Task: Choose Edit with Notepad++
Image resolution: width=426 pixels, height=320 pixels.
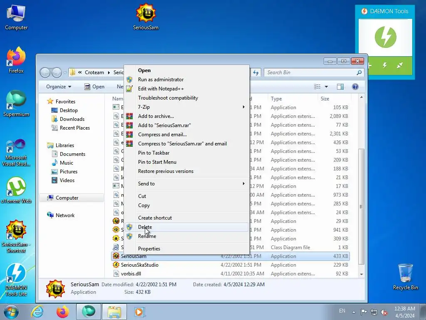Action: (x=188, y=89)
